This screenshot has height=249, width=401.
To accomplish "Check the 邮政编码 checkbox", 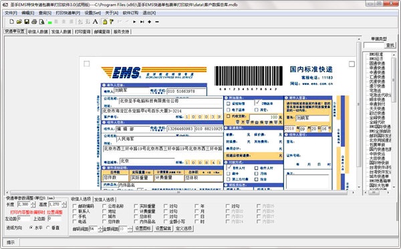I will click(x=75, y=206).
